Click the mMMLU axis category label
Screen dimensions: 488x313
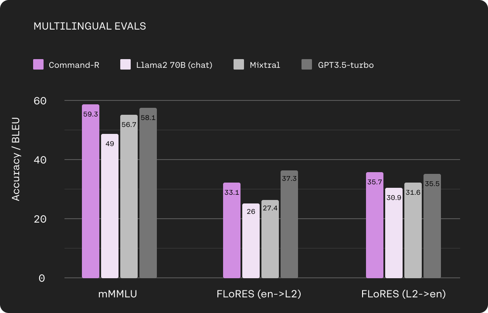(x=117, y=294)
